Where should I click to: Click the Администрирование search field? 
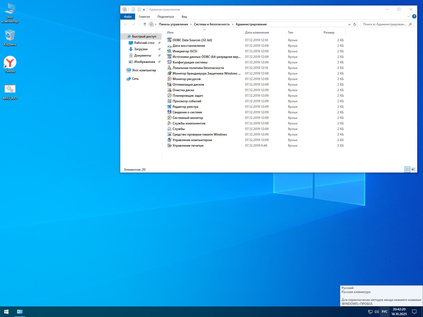[385, 24]
